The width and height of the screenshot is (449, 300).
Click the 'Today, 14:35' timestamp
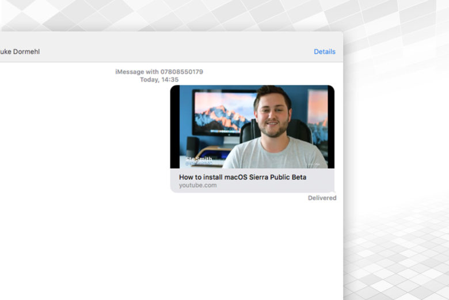click(159, 79)
